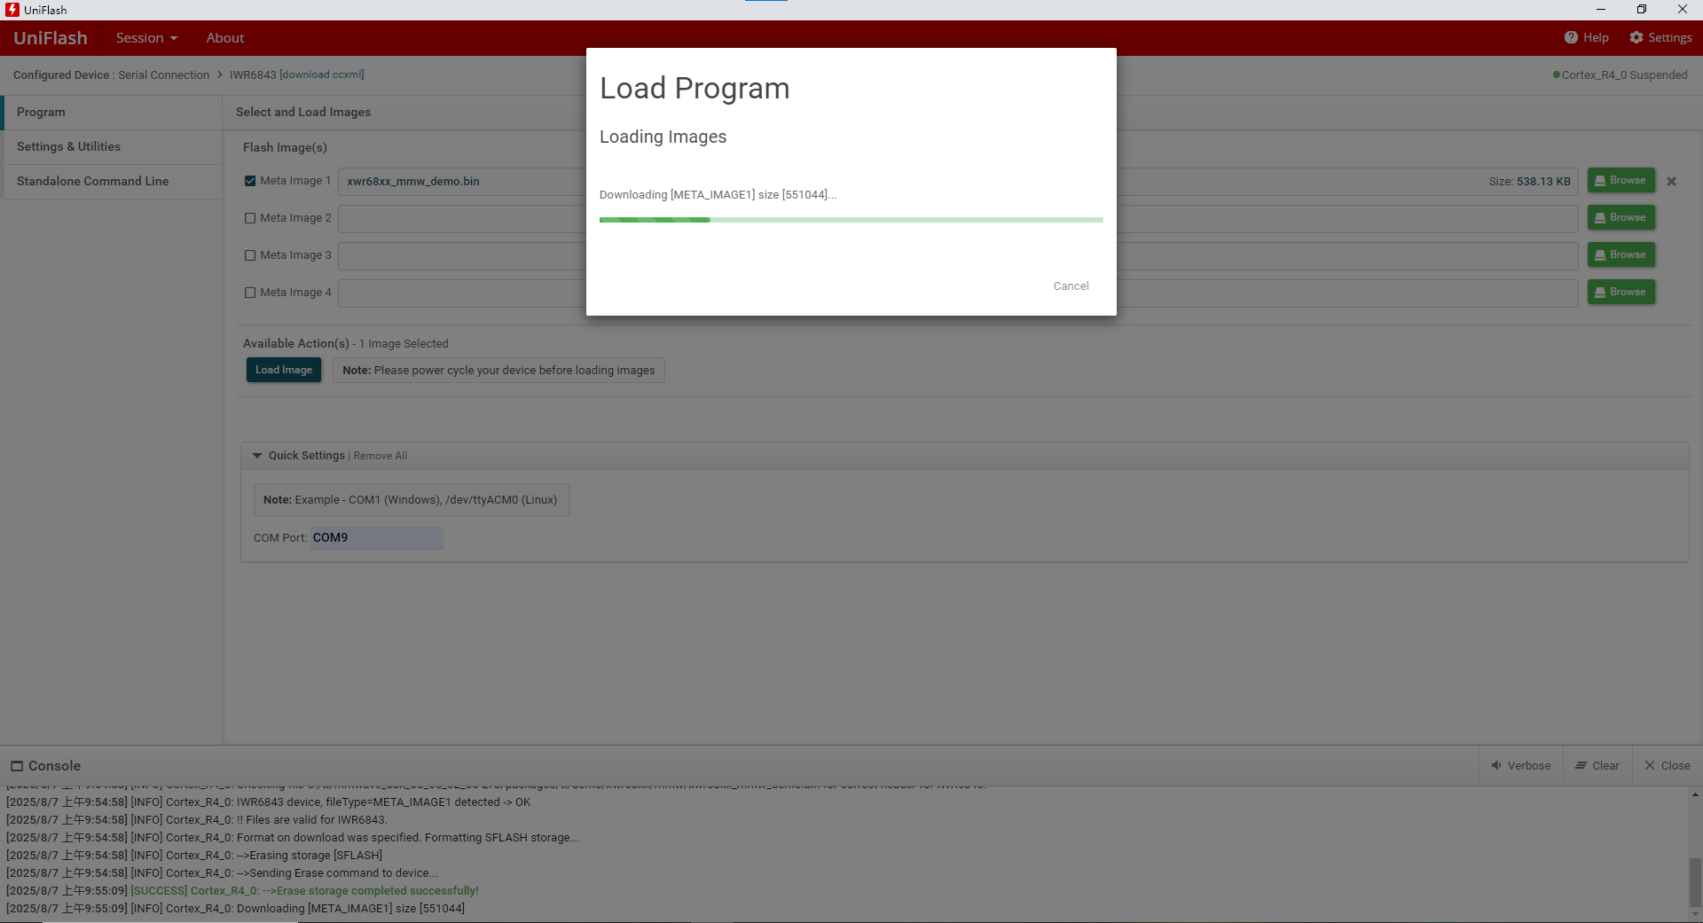Click the Cortex_R4_0 Suspended status

point(1621,75)
